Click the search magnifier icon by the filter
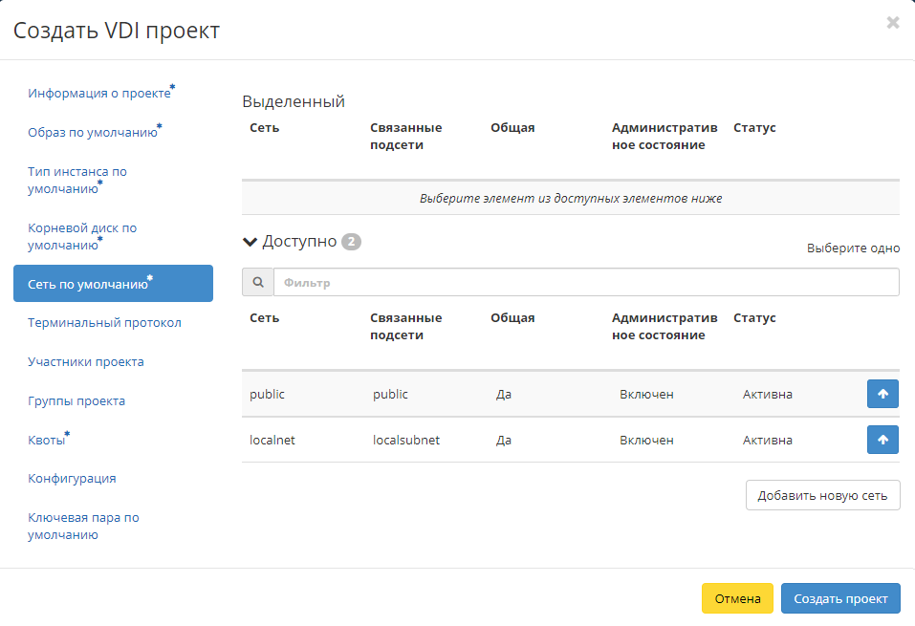915x626 pixels. pyautogui.click(x=258, y=283)
